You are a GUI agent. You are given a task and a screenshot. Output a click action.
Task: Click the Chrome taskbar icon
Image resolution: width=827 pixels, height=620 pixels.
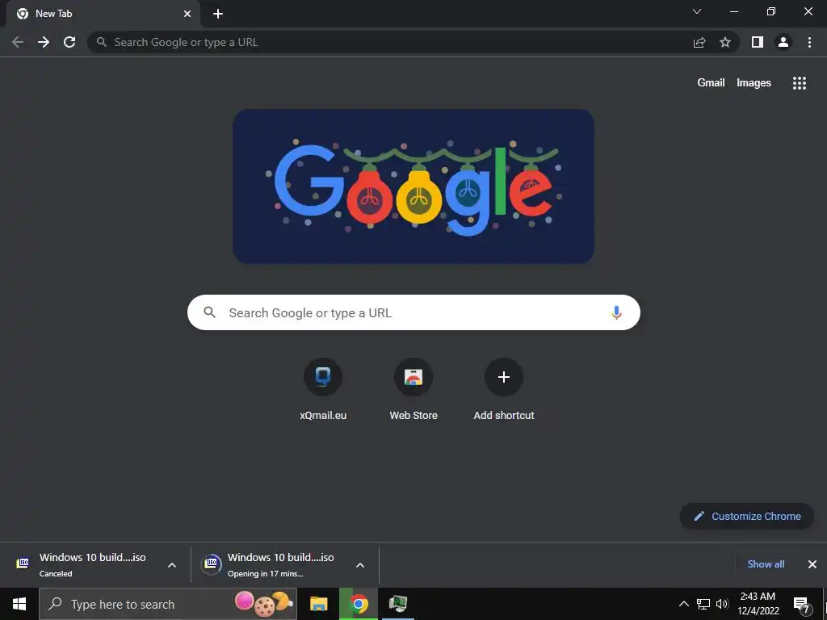(359, 604)
